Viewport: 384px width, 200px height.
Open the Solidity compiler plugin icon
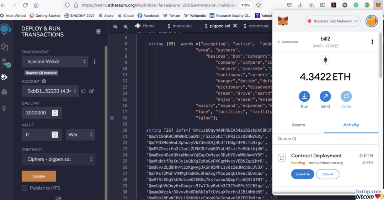(5, 63)
